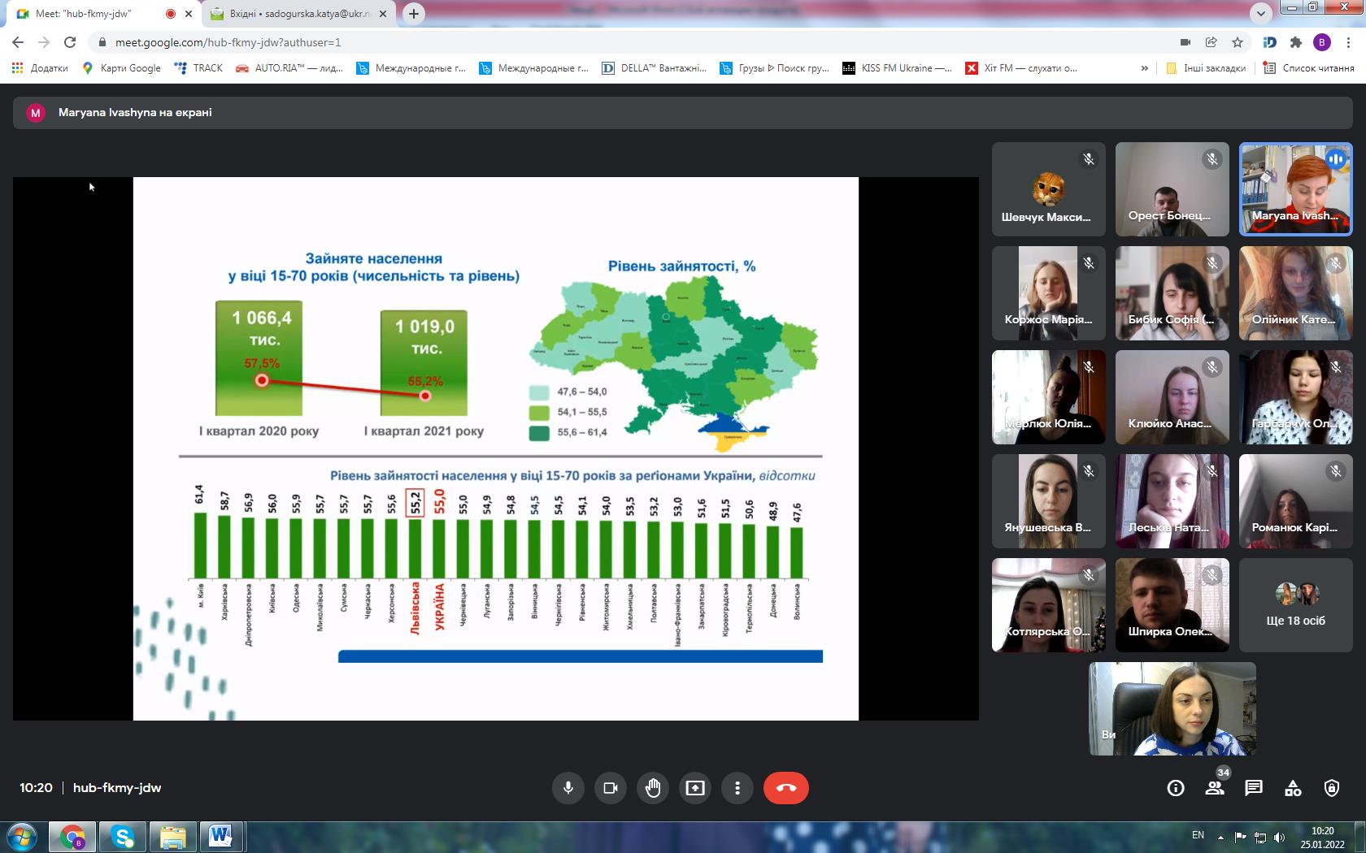The height and width of the screenshot is (853, 1366).
Task: Open a new browser tab
Action: click(x=414, y=14)
